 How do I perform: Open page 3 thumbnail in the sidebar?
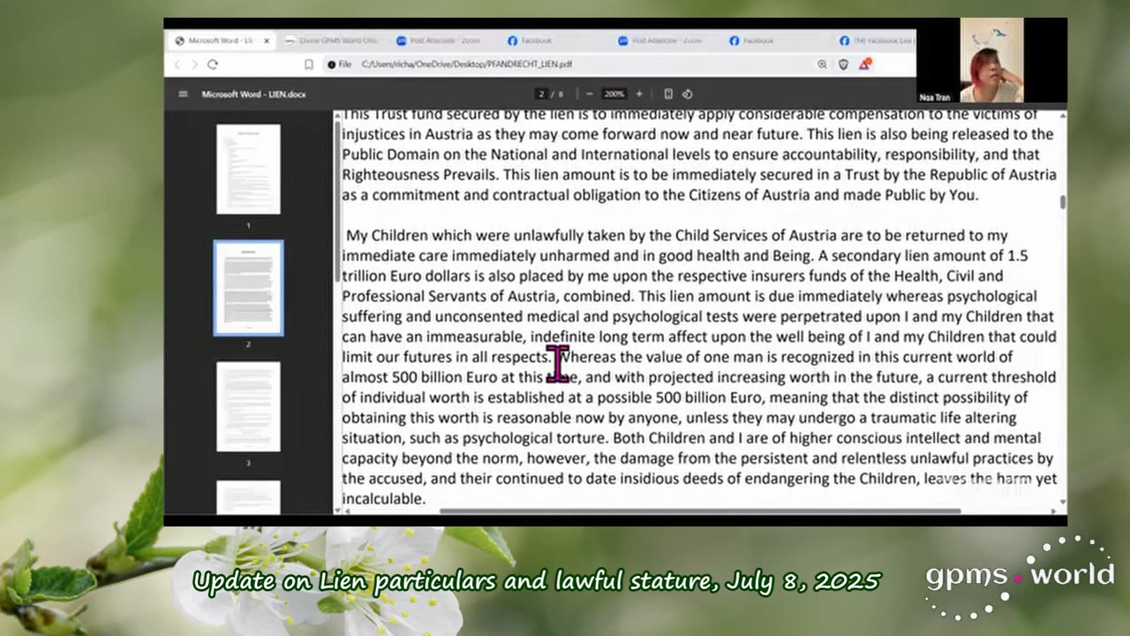click(x=248, y=406)
